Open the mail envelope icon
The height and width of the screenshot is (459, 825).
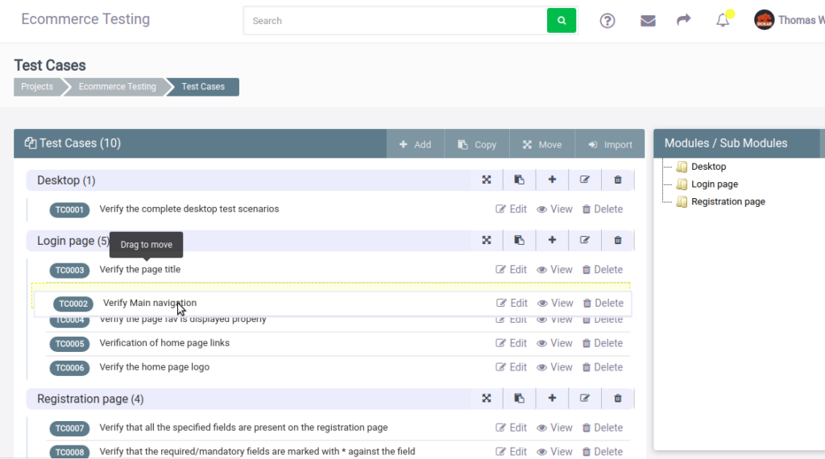pos(648,20)
